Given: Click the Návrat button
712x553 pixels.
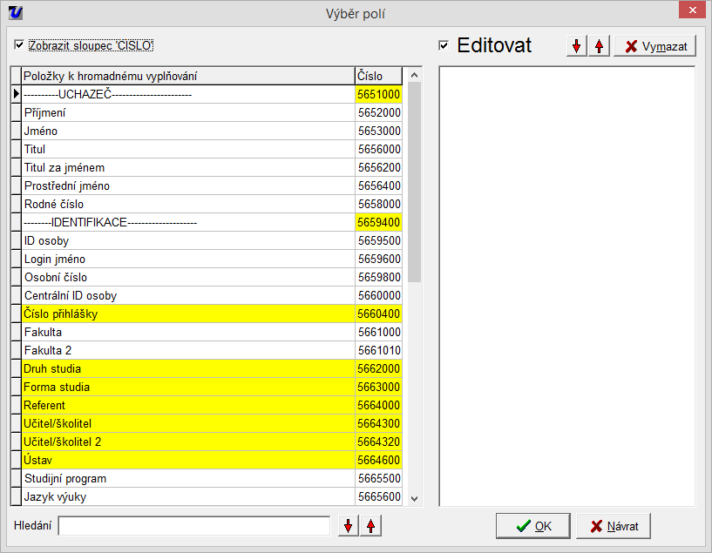Looking at the screenshot, I should click(613, 526).
